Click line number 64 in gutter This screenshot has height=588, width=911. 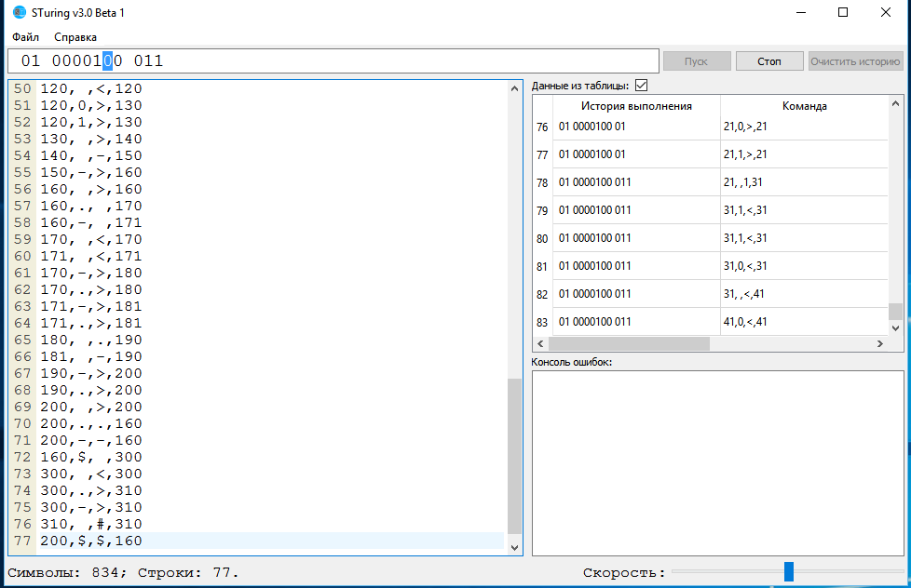22,324
